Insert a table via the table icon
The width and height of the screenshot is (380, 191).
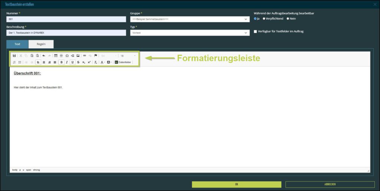[56, 56]
